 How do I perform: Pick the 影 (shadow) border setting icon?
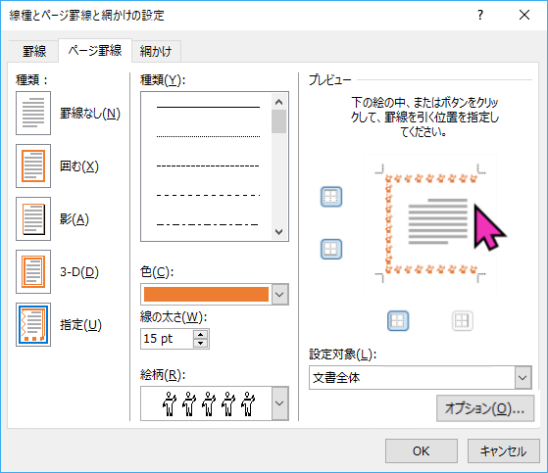click(x=33, y=218)
